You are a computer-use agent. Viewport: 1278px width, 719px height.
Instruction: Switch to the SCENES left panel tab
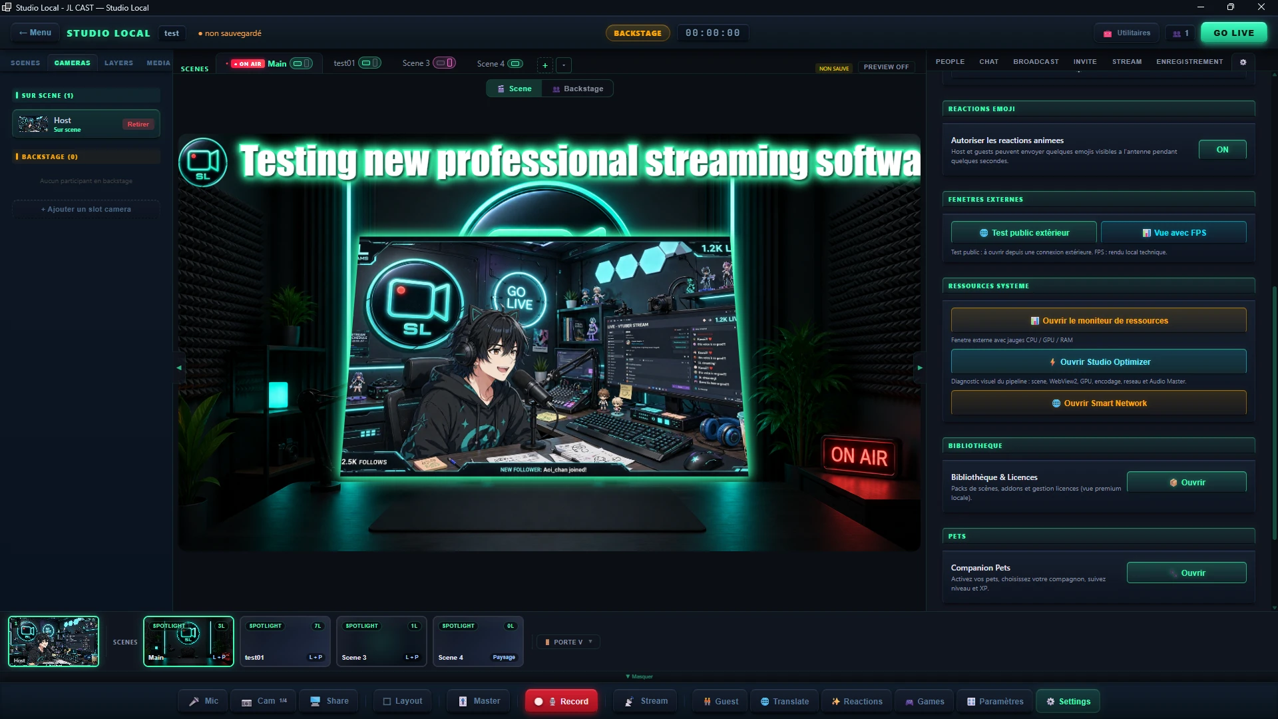[25, 63]
